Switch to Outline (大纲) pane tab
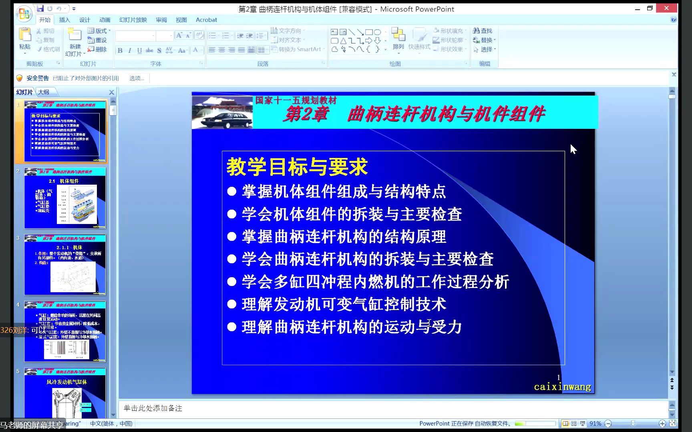Image resolution: width=692 pixels, height=432 pixels. [44, 92]
